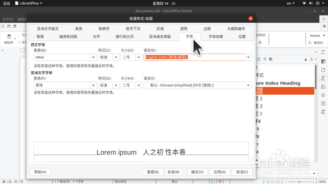Switch to 缩进和间距 tab

coord(68,37)
